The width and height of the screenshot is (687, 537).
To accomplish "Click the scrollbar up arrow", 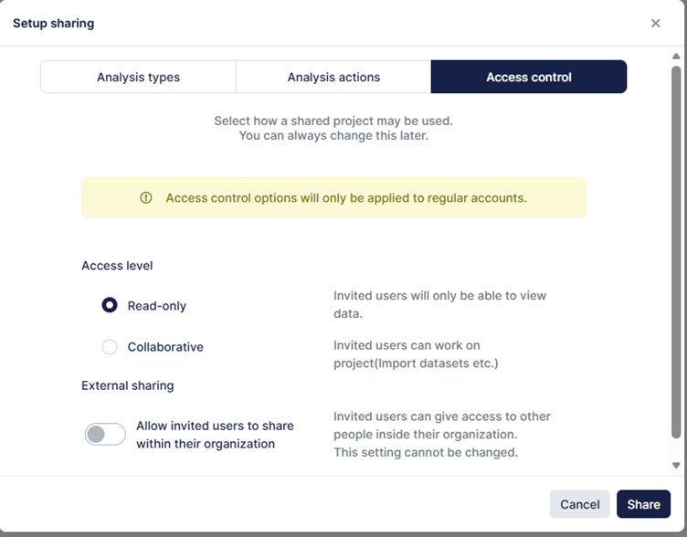I will tap(676, 56).
